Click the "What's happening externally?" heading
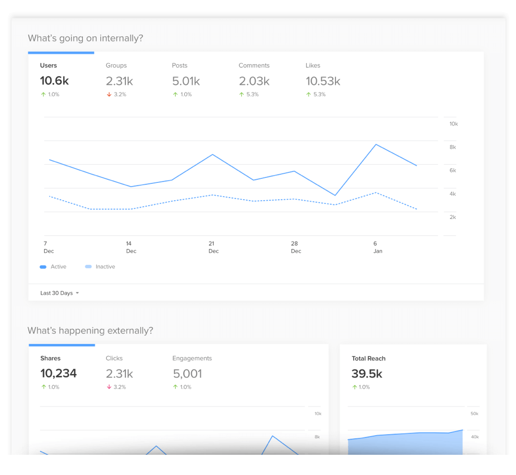Screen dimensions: 516x475 tap(90, 330)
